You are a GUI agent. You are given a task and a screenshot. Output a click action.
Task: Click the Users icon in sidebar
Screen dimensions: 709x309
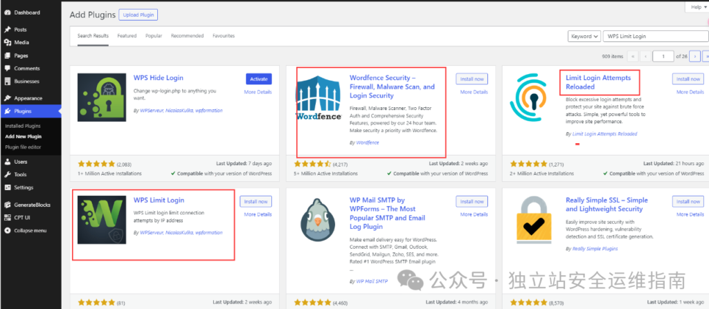click(x=7, y=162)
